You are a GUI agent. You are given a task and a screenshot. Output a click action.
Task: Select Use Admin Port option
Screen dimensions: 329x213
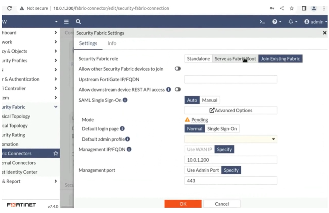pos(203,170)
